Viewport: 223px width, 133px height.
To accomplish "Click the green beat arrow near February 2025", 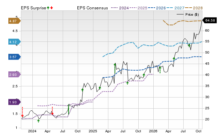I will [100, 88].
